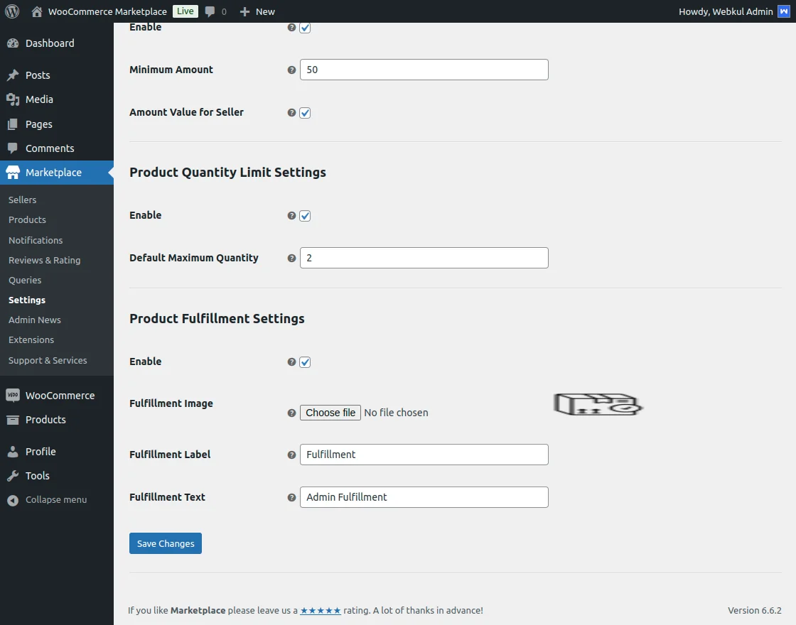The width and height of the screenshot is (796, 625).
Task: Disable the Product Quantity Limit Enable checkbox
Action: point(305,215)
